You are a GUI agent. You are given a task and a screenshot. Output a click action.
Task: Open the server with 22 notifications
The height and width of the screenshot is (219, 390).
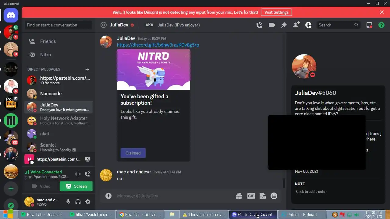[x=11, y=137]
